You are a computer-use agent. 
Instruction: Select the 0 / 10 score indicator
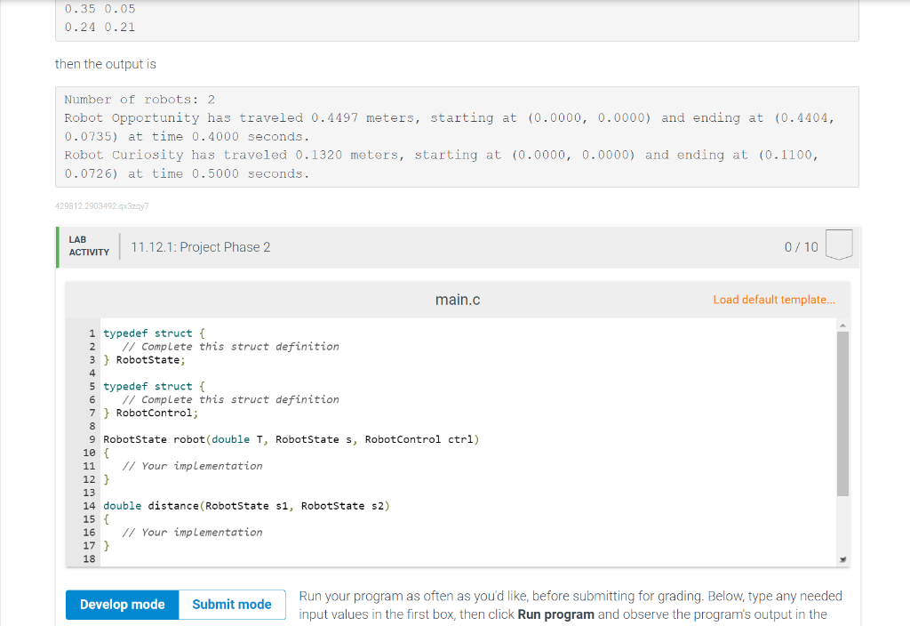click(801, 246)
